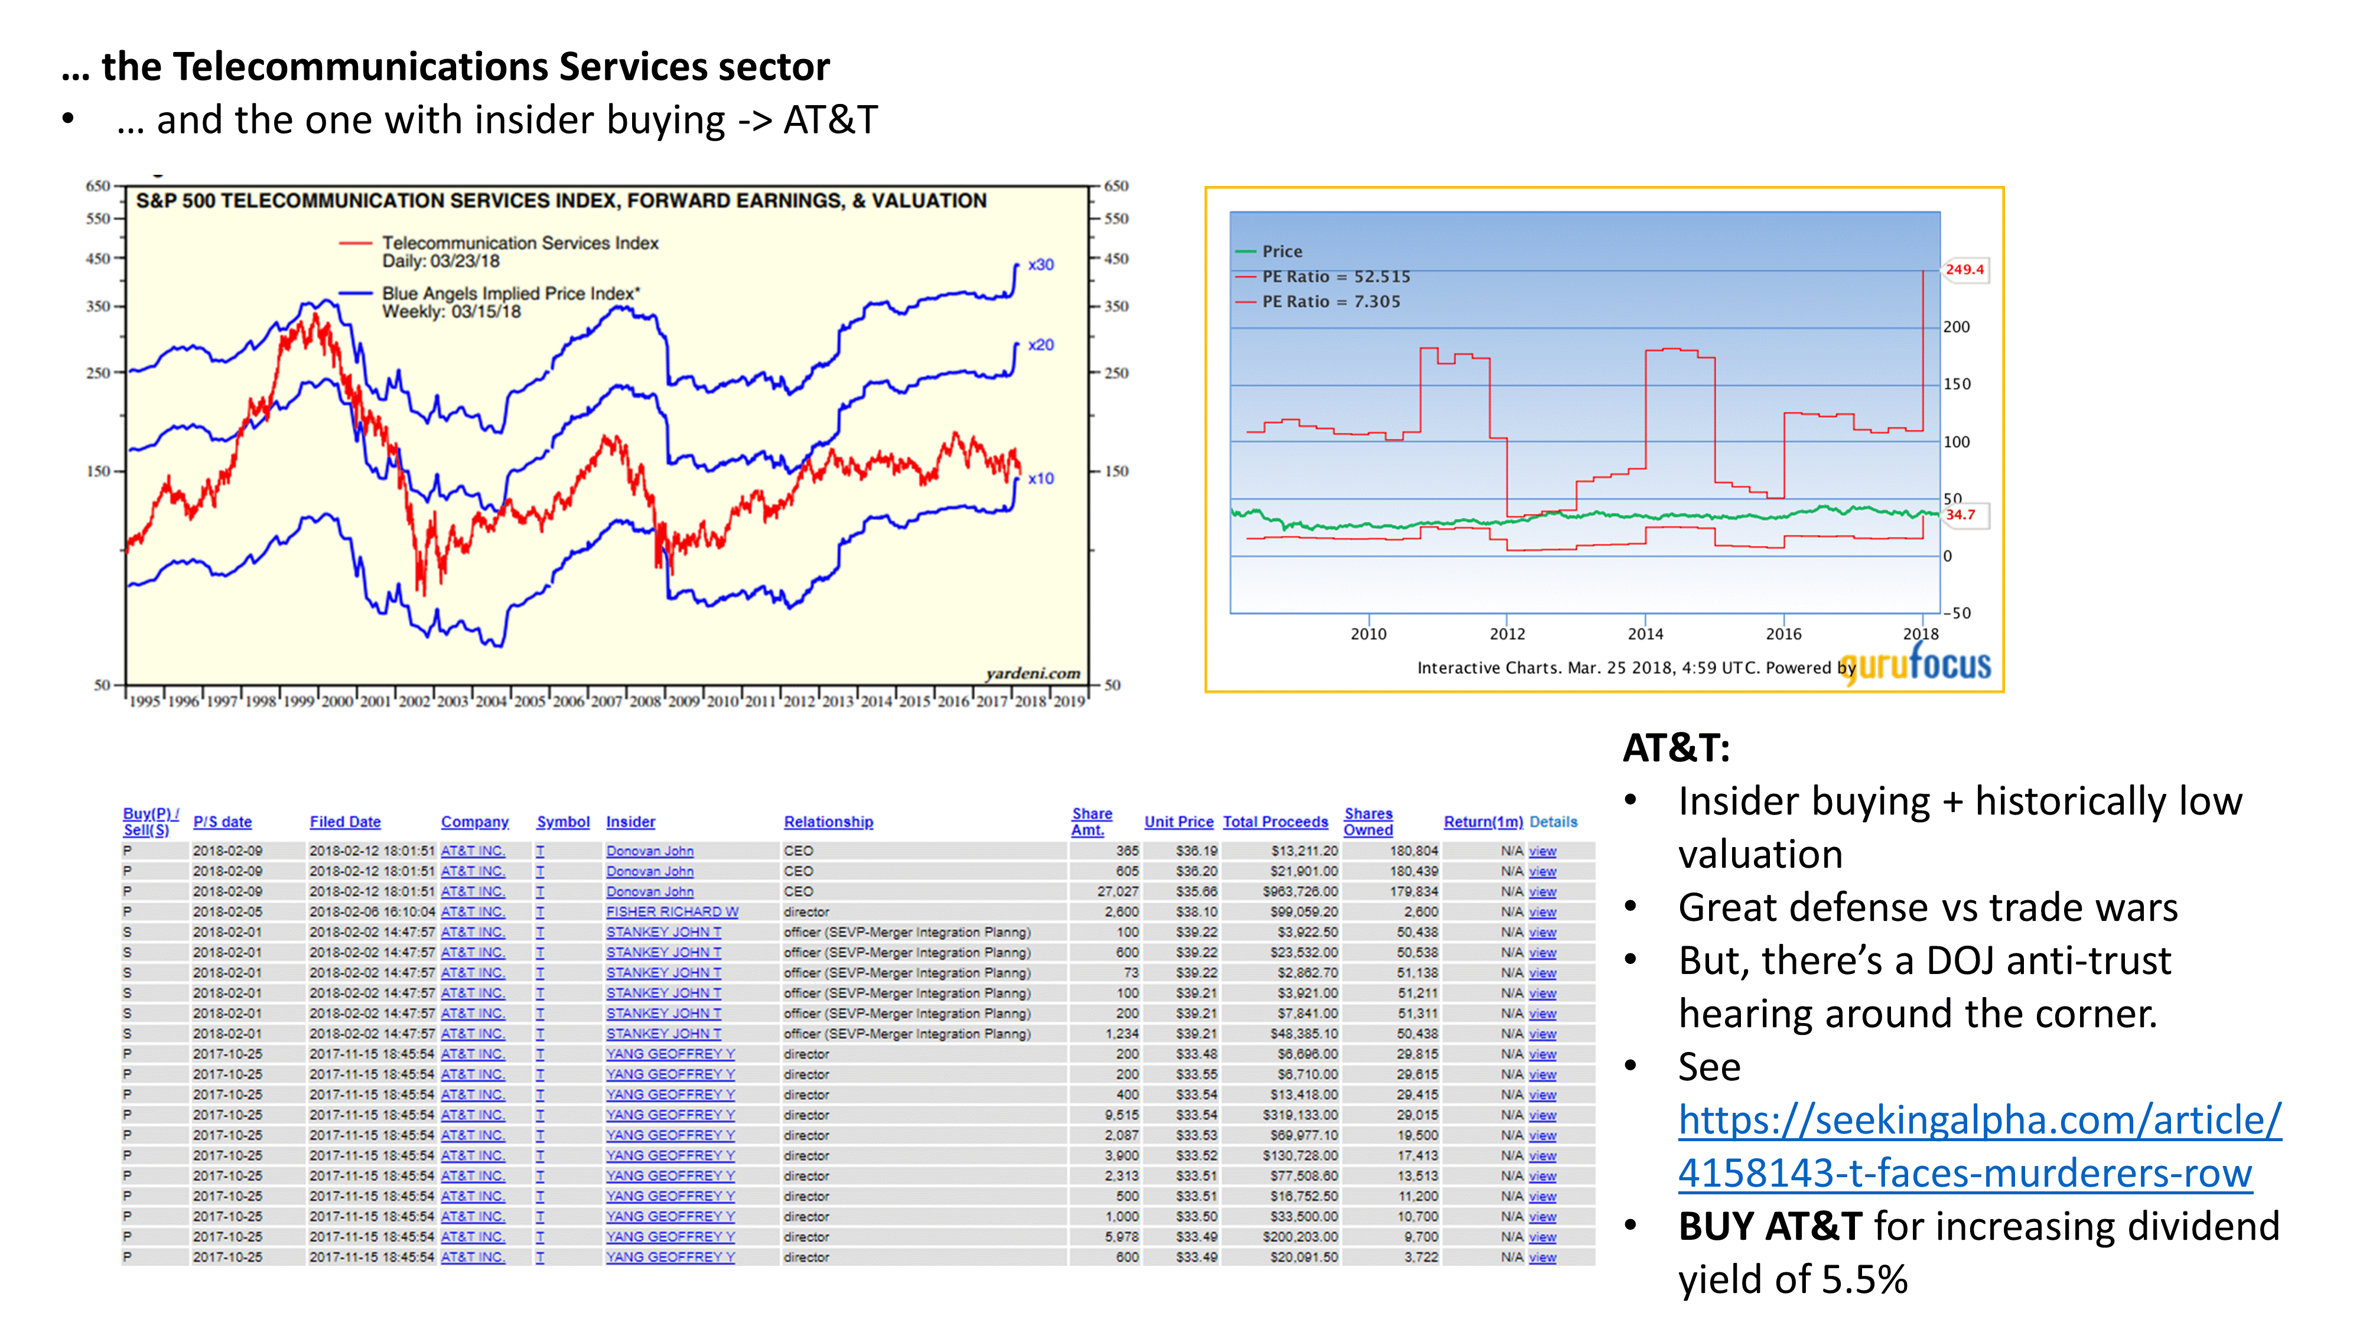Click view link in the first table row

[x=1542, y=851]
